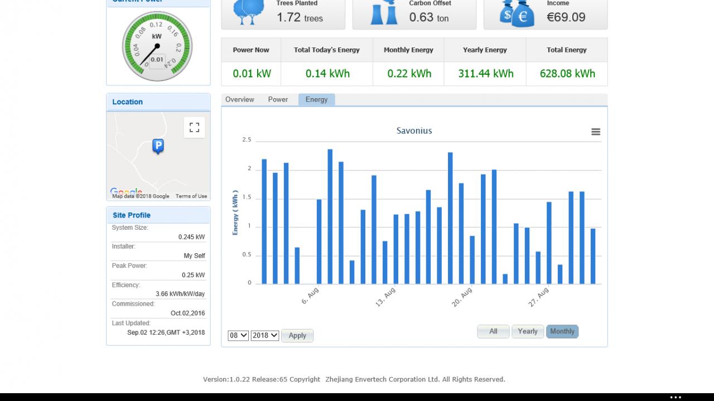This screenshot has height=401, width=714.
Task: Click Yearly Energy value 311.44 kWh
Action: click(486, 74)
